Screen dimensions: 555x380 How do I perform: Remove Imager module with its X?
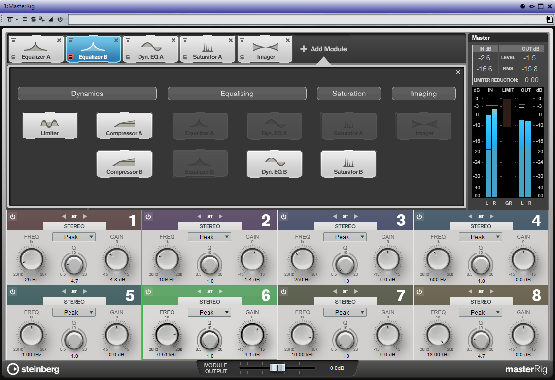tap(288, 41)
